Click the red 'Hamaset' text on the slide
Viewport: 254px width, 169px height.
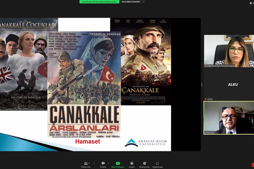point(88,141)
